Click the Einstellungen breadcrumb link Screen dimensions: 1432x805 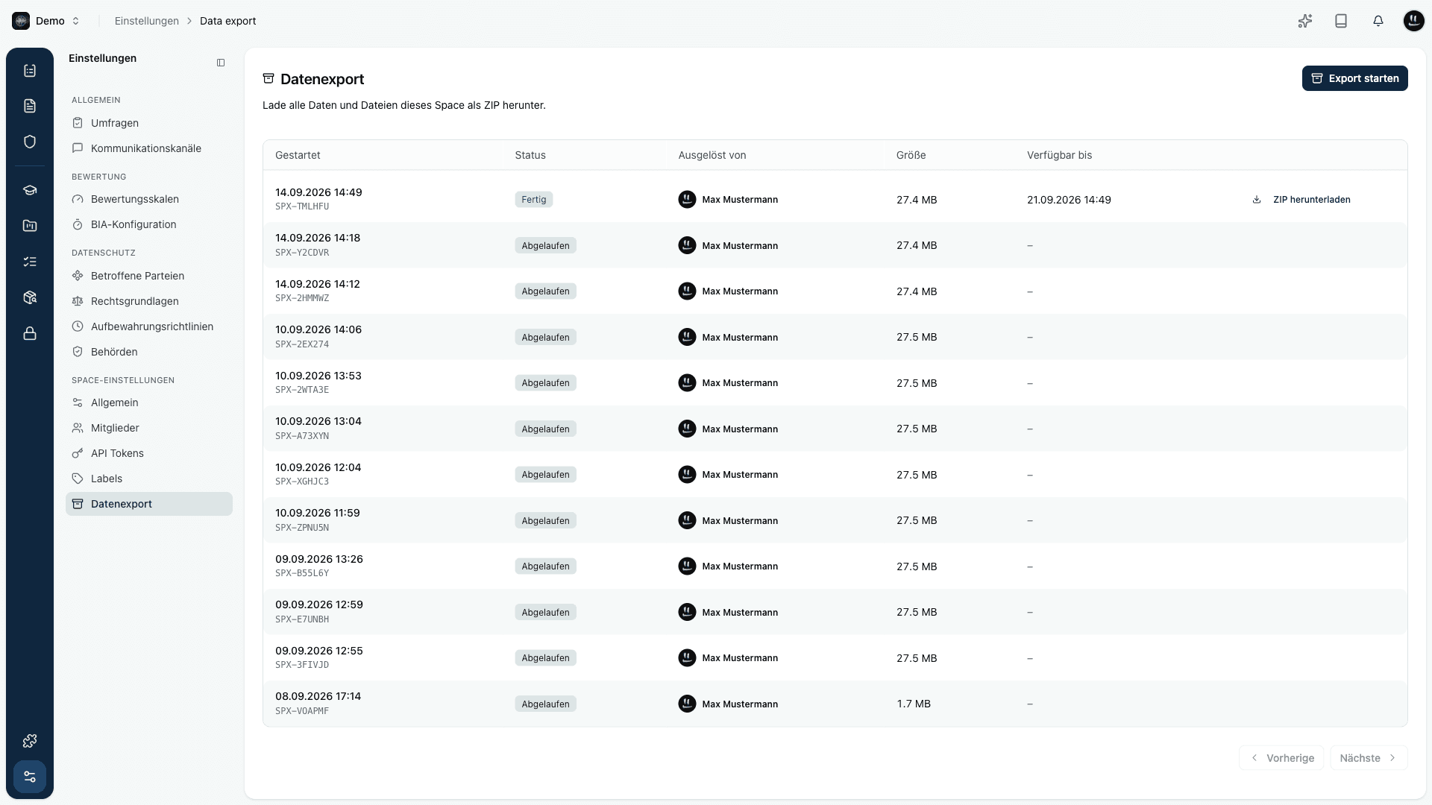147,21
